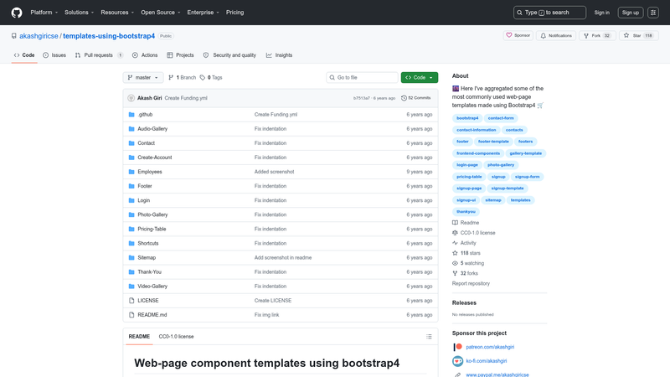Open the Create-Account folder

click(x=155, y=158)
